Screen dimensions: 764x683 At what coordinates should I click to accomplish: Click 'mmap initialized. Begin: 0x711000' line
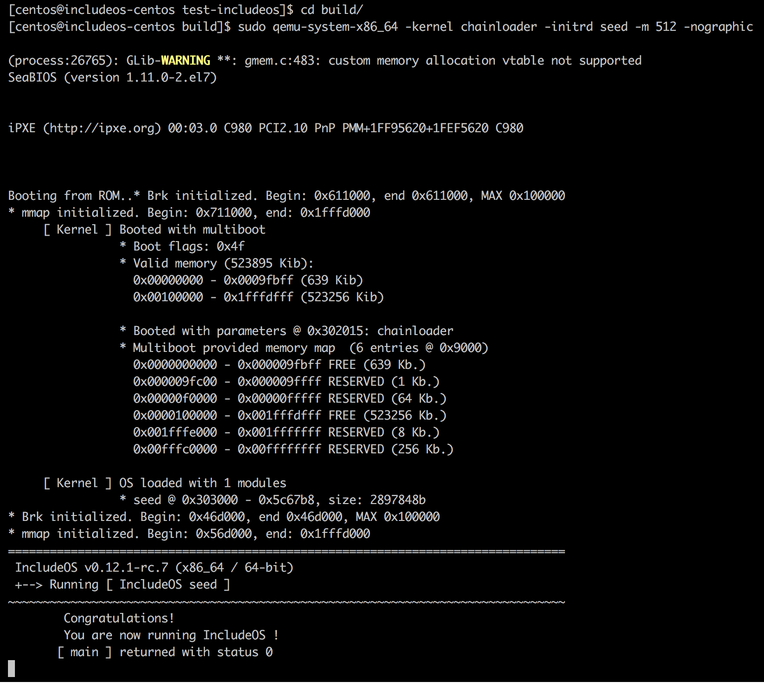tap(189, 212)
